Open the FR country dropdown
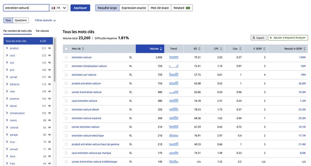 (59, 8)
